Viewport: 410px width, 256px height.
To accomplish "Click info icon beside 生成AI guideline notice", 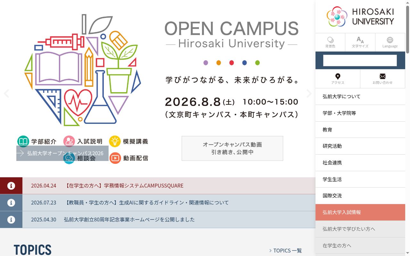I will click(x=11, y=203).
